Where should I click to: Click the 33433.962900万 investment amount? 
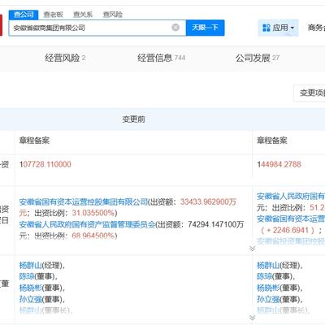coord(208,201)
